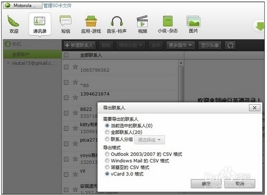The height and width of the screenshot is (195, 267).
Task: Select 联系人分组 radio option
Action: click(x=107, y=139)
